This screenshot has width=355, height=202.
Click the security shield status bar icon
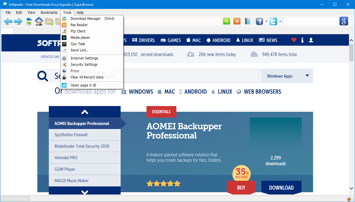coord(349,199)
